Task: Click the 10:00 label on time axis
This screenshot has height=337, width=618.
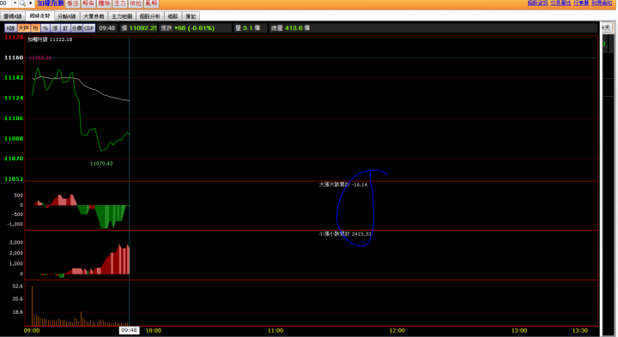Action: [154, 331]
